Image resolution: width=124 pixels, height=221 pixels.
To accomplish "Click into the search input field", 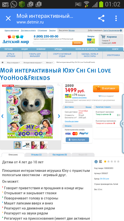I will 53,43.
